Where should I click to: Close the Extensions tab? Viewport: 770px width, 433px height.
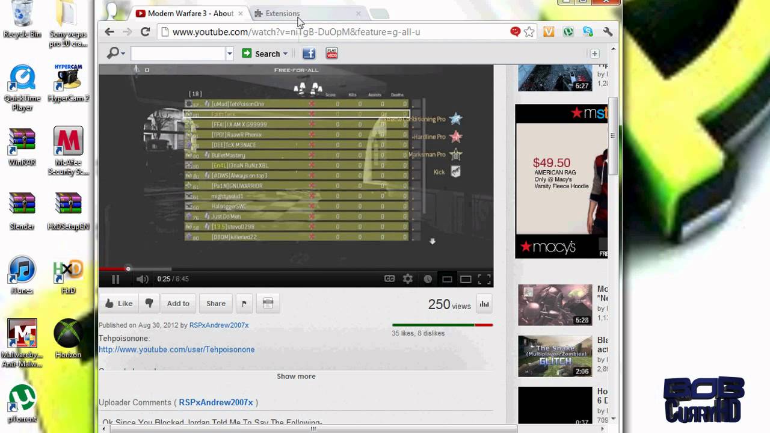pyautogui.click(x=359, y=13)
